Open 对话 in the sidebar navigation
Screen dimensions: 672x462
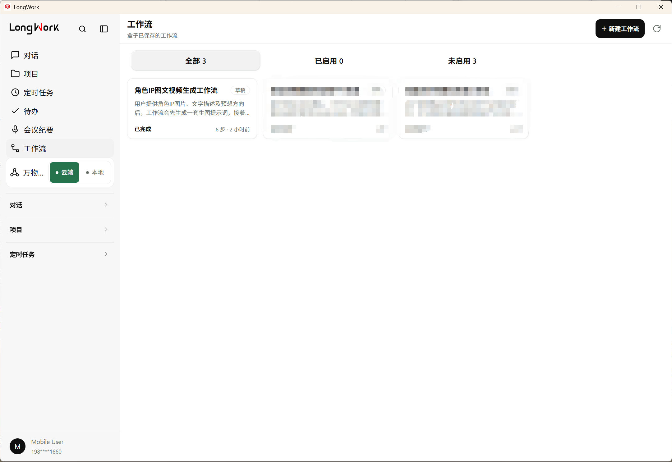point(60,55)
